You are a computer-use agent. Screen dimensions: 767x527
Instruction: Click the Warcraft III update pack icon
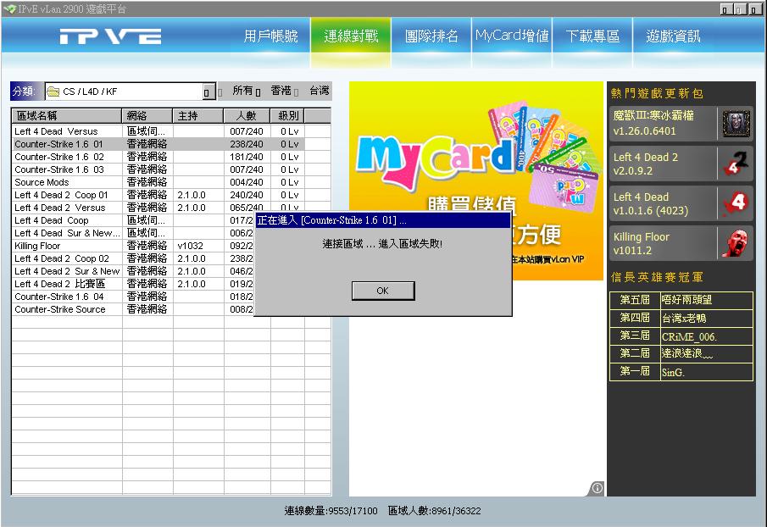point(736,124)
